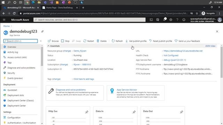Screen dimensions: 223x125
Task: Click the Home breadcrumb
Action: point(7,26)
